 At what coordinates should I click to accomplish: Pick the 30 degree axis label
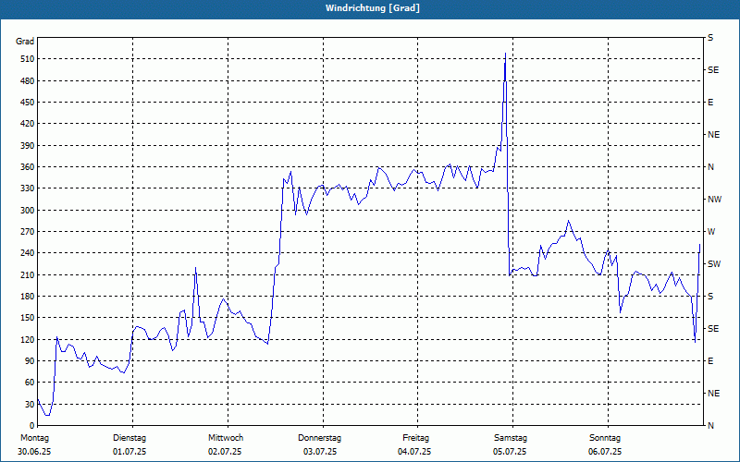(30, 405)
